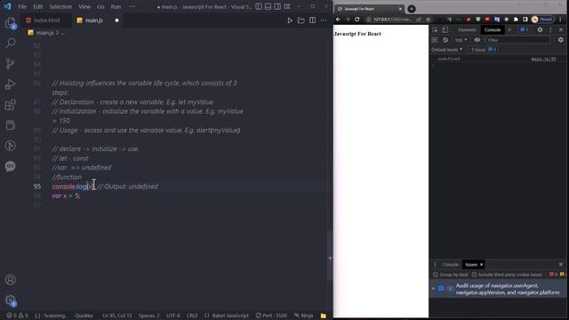Switch to the index.html editor tab

tap(45, 20)
